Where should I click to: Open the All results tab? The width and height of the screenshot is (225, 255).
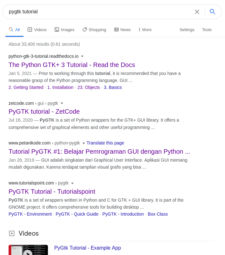(x=14, y=30)
